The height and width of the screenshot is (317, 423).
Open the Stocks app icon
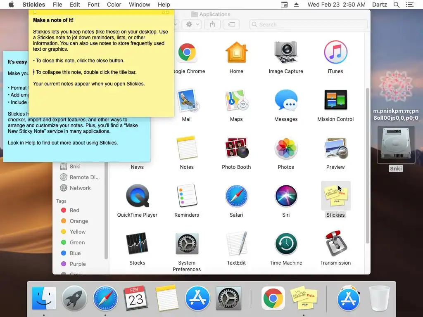coord(137,244)
